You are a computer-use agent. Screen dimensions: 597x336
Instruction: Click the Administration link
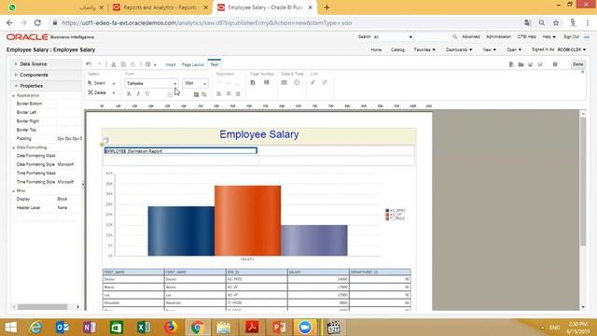(498, 37)
